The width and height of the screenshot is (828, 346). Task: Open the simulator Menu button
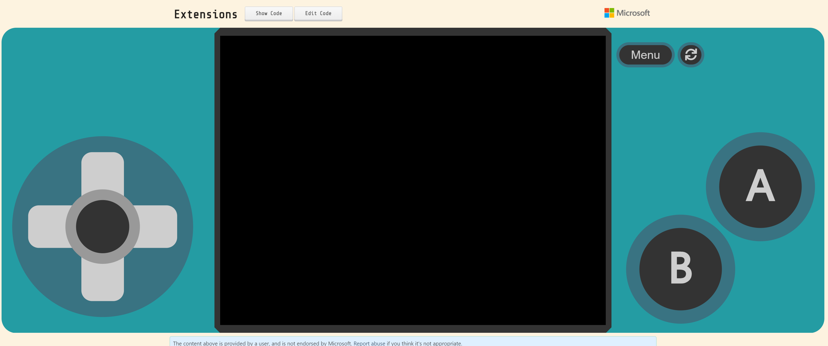pos(645,55)
